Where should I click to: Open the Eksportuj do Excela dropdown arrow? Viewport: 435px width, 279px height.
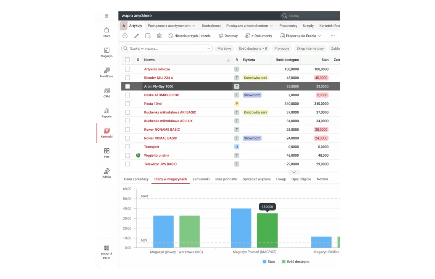click(x=319, y=36)
